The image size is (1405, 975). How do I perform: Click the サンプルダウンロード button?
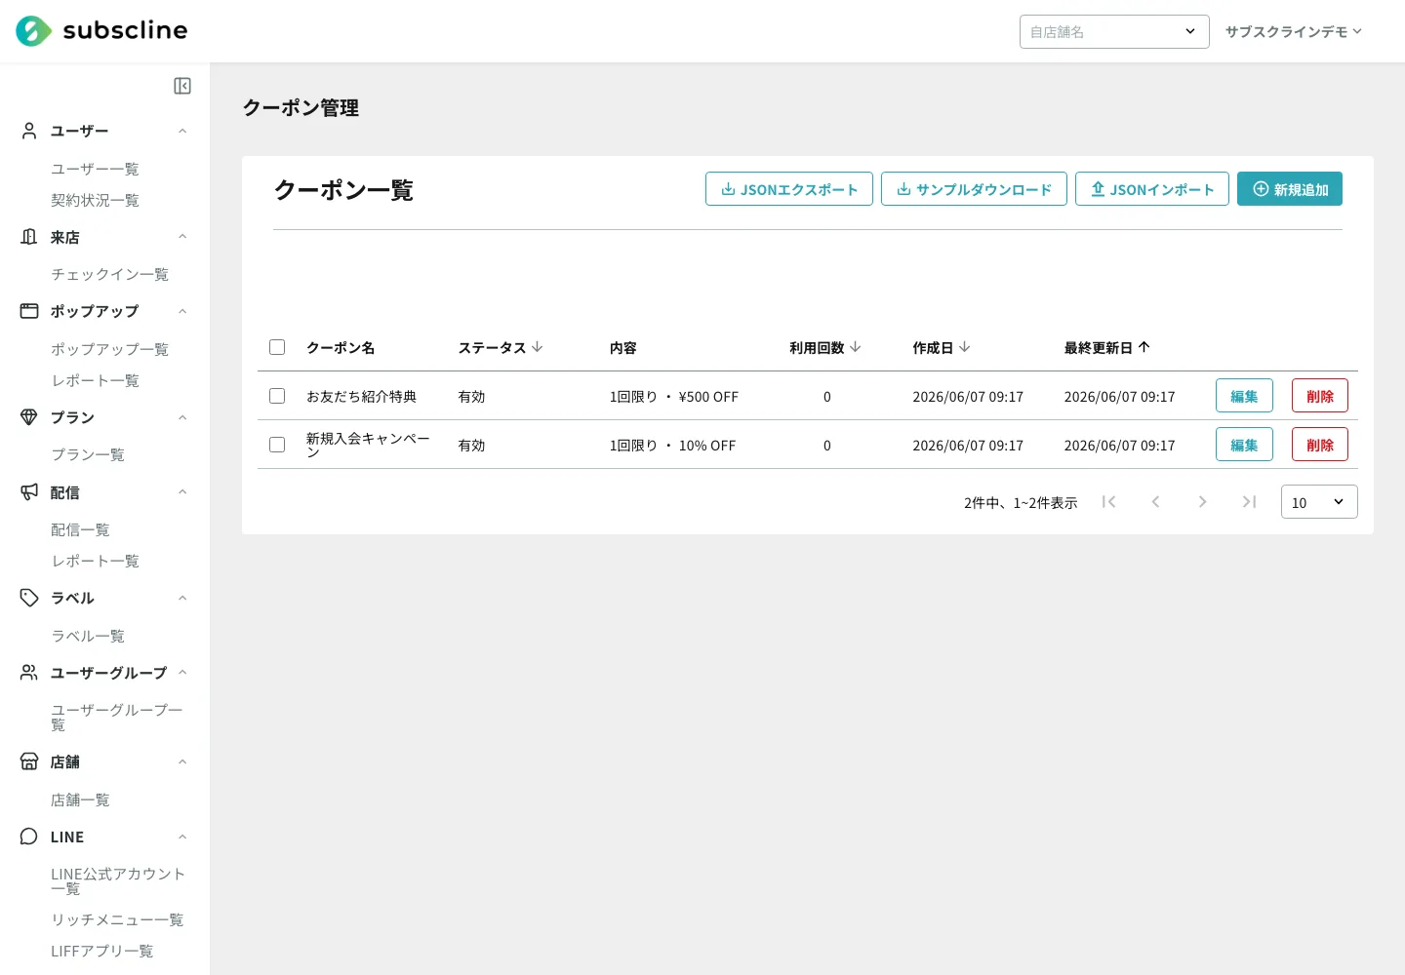tap(974, 189)
